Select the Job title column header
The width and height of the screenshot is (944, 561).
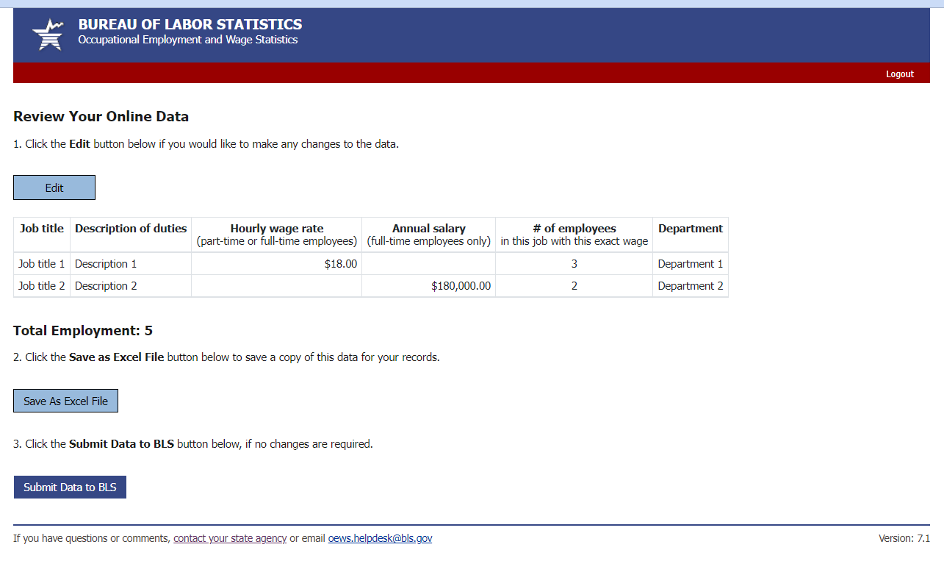point(42,229)
